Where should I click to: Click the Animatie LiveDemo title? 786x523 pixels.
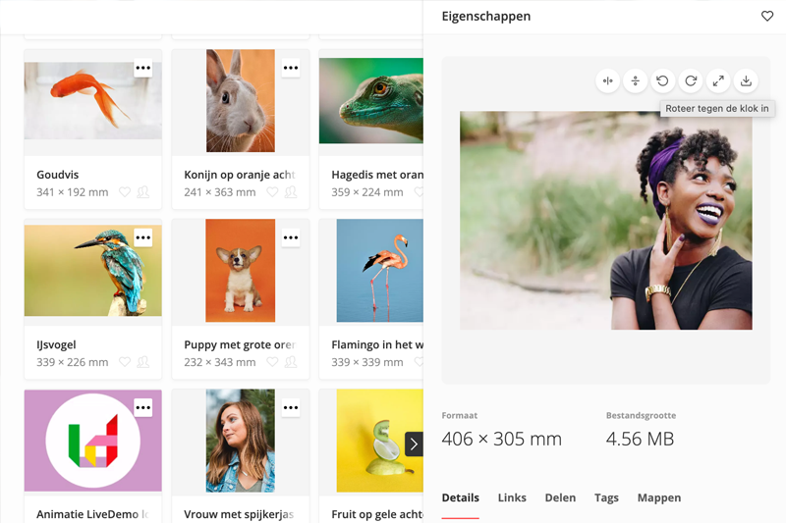point(92,514)
